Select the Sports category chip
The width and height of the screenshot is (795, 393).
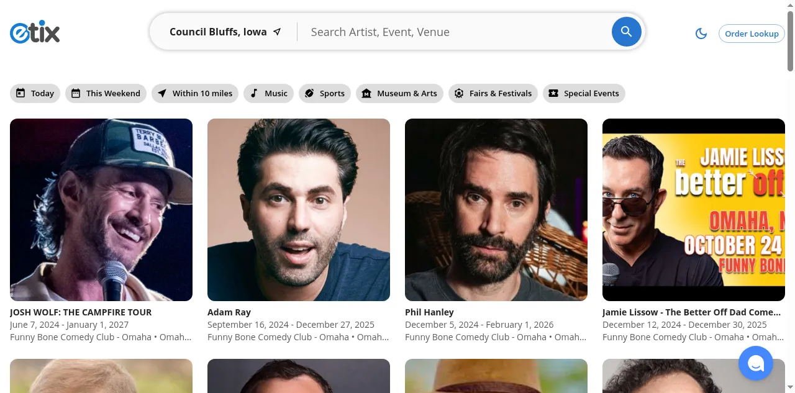point(324,93)
